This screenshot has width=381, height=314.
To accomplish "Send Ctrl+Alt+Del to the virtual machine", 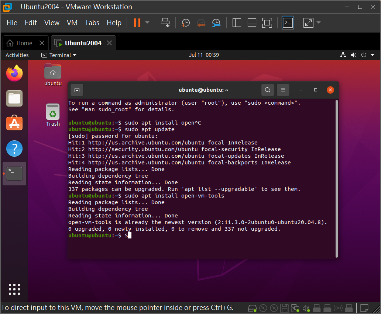I will pyautogui.click(x=165, y=23).
